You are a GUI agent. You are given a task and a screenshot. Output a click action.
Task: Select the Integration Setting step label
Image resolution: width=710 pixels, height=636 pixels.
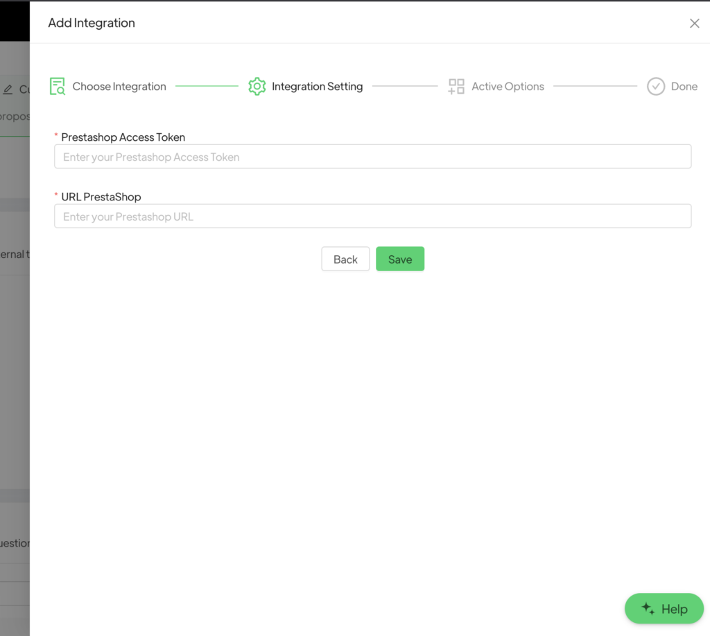pos(317,87)
